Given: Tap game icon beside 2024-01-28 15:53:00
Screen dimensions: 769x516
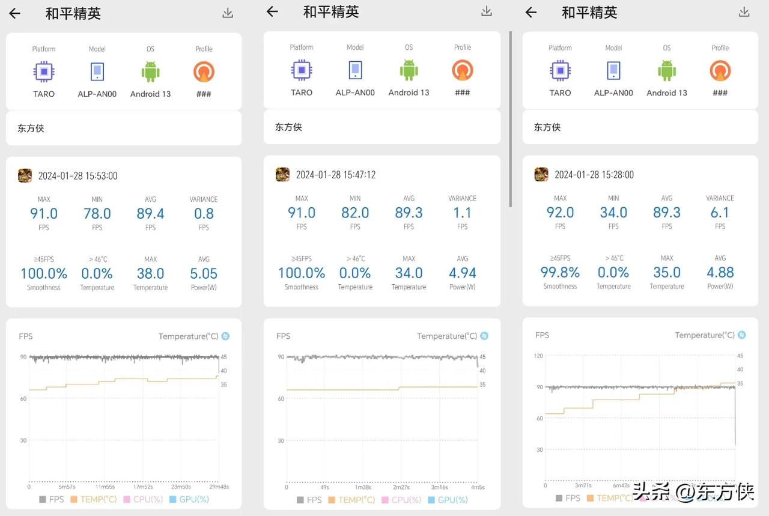Looking at the screenshot, I should point(25,175).
